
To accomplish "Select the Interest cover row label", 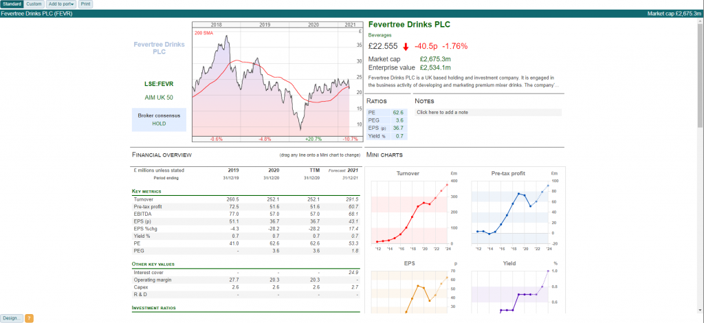I will tap(148, 272).
